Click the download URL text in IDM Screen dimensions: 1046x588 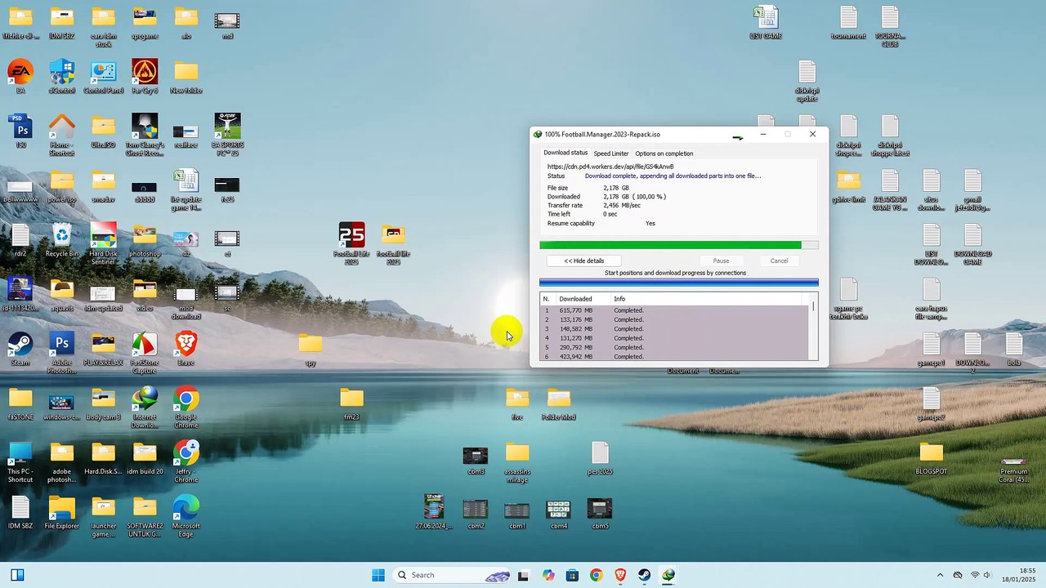point(610,167)
